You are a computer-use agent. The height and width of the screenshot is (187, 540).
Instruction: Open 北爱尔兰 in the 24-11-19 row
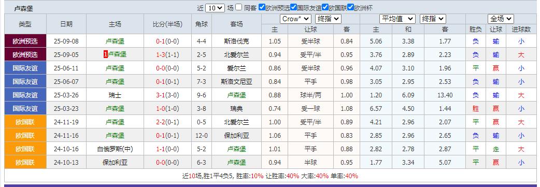pyautogui.click(x=236, y=122)
